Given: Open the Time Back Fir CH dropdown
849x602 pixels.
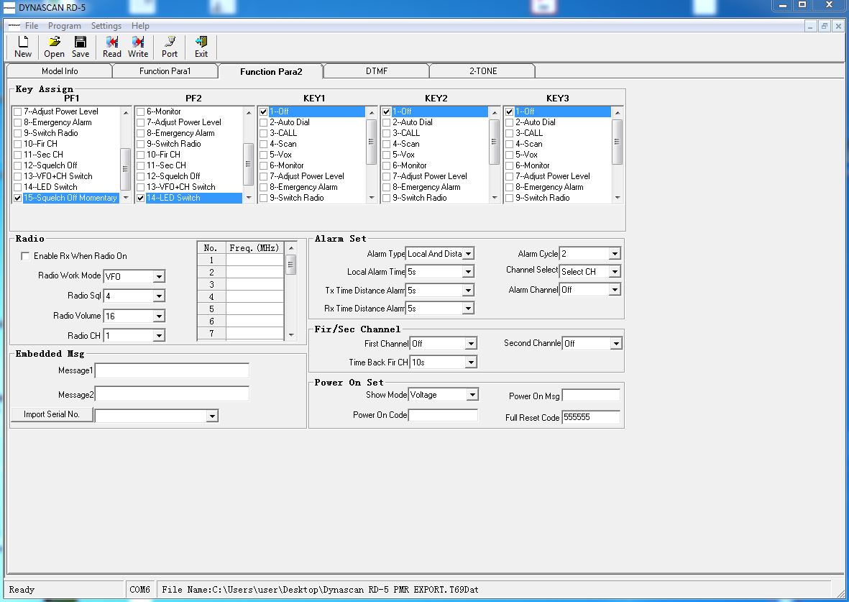Looking at the screenshot, I should (471, 362).
